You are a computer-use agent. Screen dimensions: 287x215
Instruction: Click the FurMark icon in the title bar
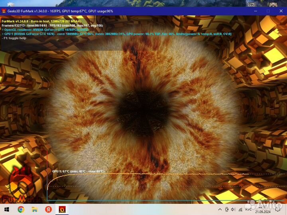(x=4, y=11)
